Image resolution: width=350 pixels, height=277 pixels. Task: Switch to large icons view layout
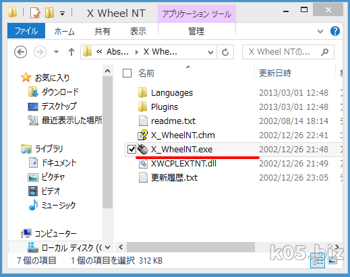pyautogui.click(x=332, y=261)
